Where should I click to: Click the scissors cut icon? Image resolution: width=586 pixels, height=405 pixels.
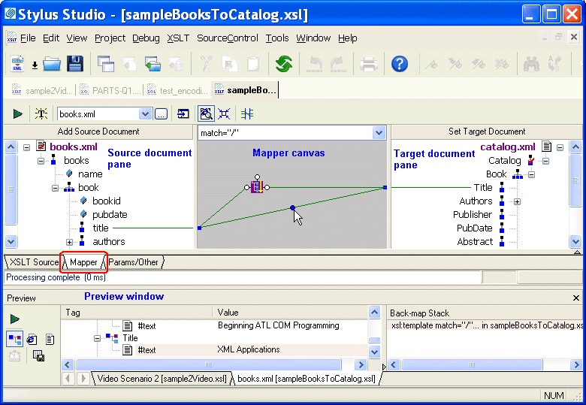(206, 64)
